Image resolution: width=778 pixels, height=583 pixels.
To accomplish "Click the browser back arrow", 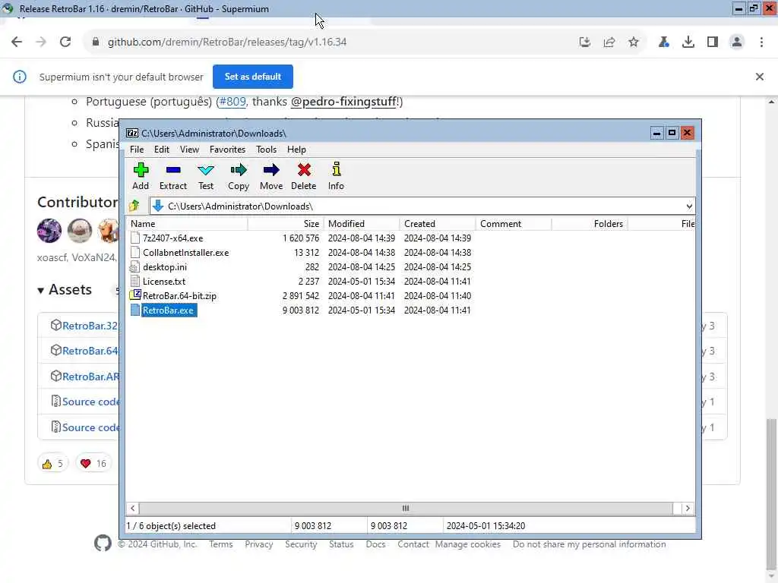I will pos(17,43).
